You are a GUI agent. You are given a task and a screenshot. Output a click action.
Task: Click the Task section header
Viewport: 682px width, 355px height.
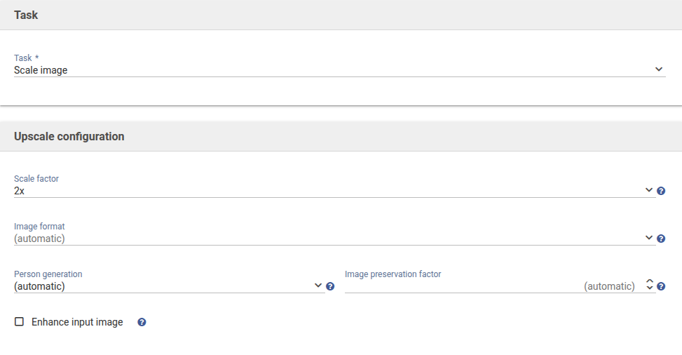click(26, 15)
